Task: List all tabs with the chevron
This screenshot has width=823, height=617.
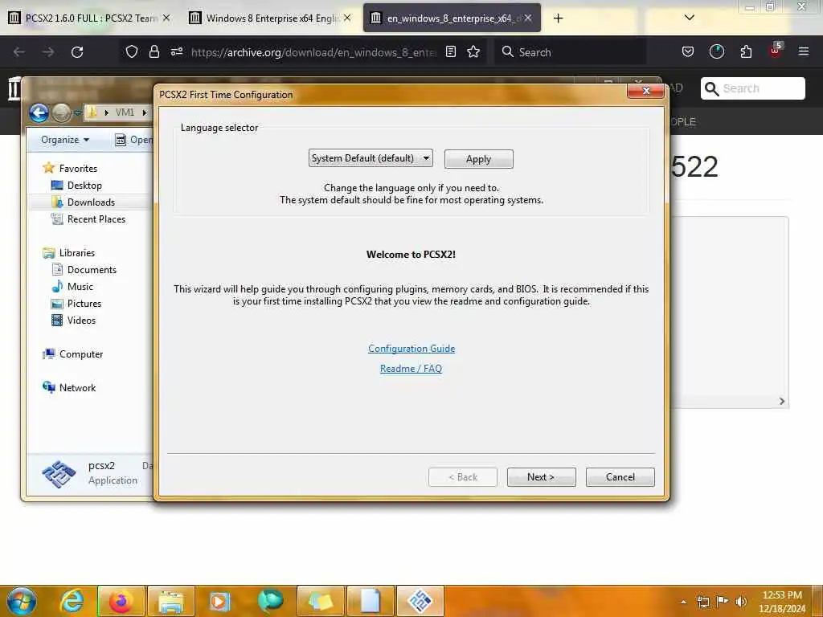Action: (689, 18)
